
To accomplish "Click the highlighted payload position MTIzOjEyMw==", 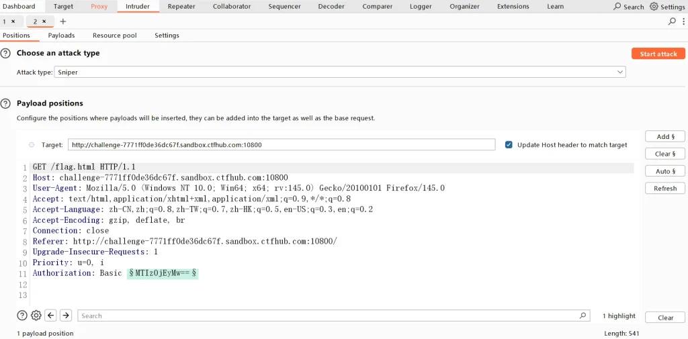I will (163, 273).
